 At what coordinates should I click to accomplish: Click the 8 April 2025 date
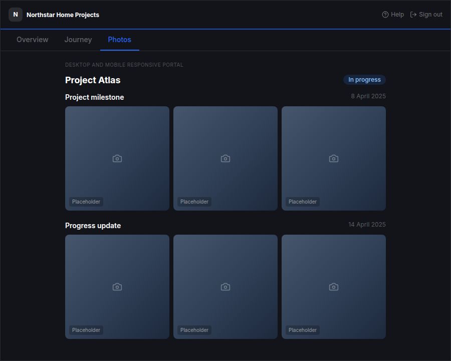pos(368,96)
